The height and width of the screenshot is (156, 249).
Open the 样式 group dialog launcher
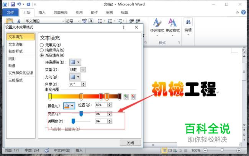click(179, 42)
